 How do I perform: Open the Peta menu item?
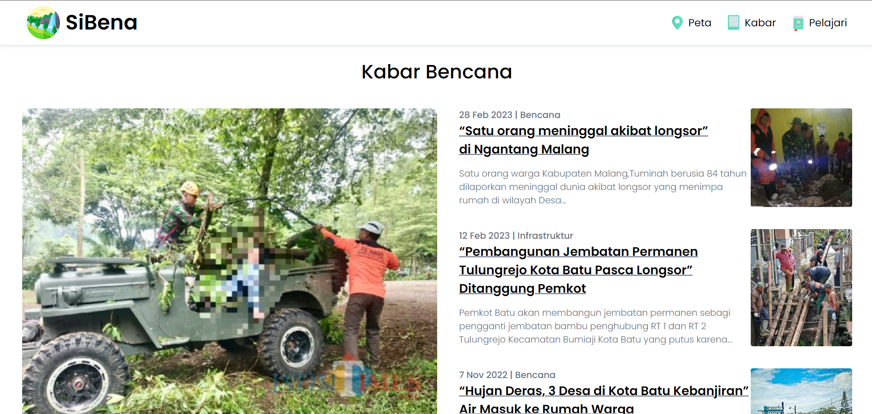click(700, 23)
